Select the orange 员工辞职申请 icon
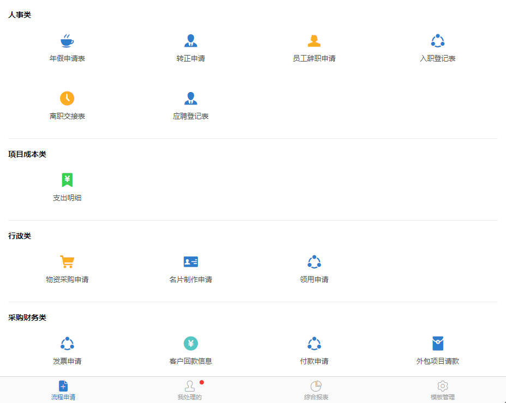506x403 pixels. pos(314,41)
